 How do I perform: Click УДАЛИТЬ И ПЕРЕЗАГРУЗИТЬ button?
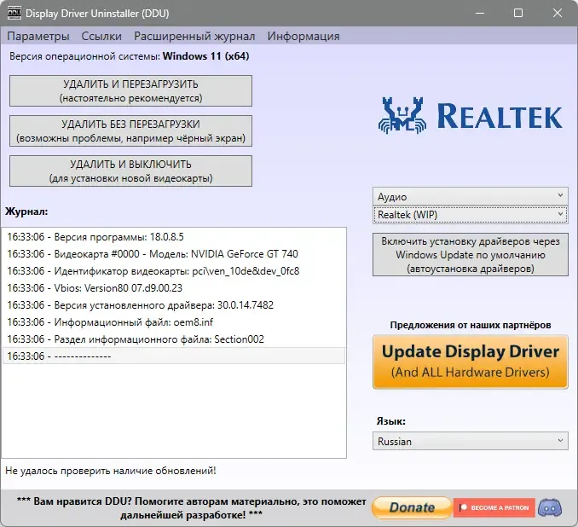[131, 90]
